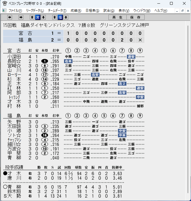The width and height of the screenshot is (191, 201).
Task: Open the 表示(V) menu
Action: [124, 10]
